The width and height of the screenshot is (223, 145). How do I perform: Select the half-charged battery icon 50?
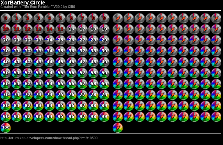6,73
